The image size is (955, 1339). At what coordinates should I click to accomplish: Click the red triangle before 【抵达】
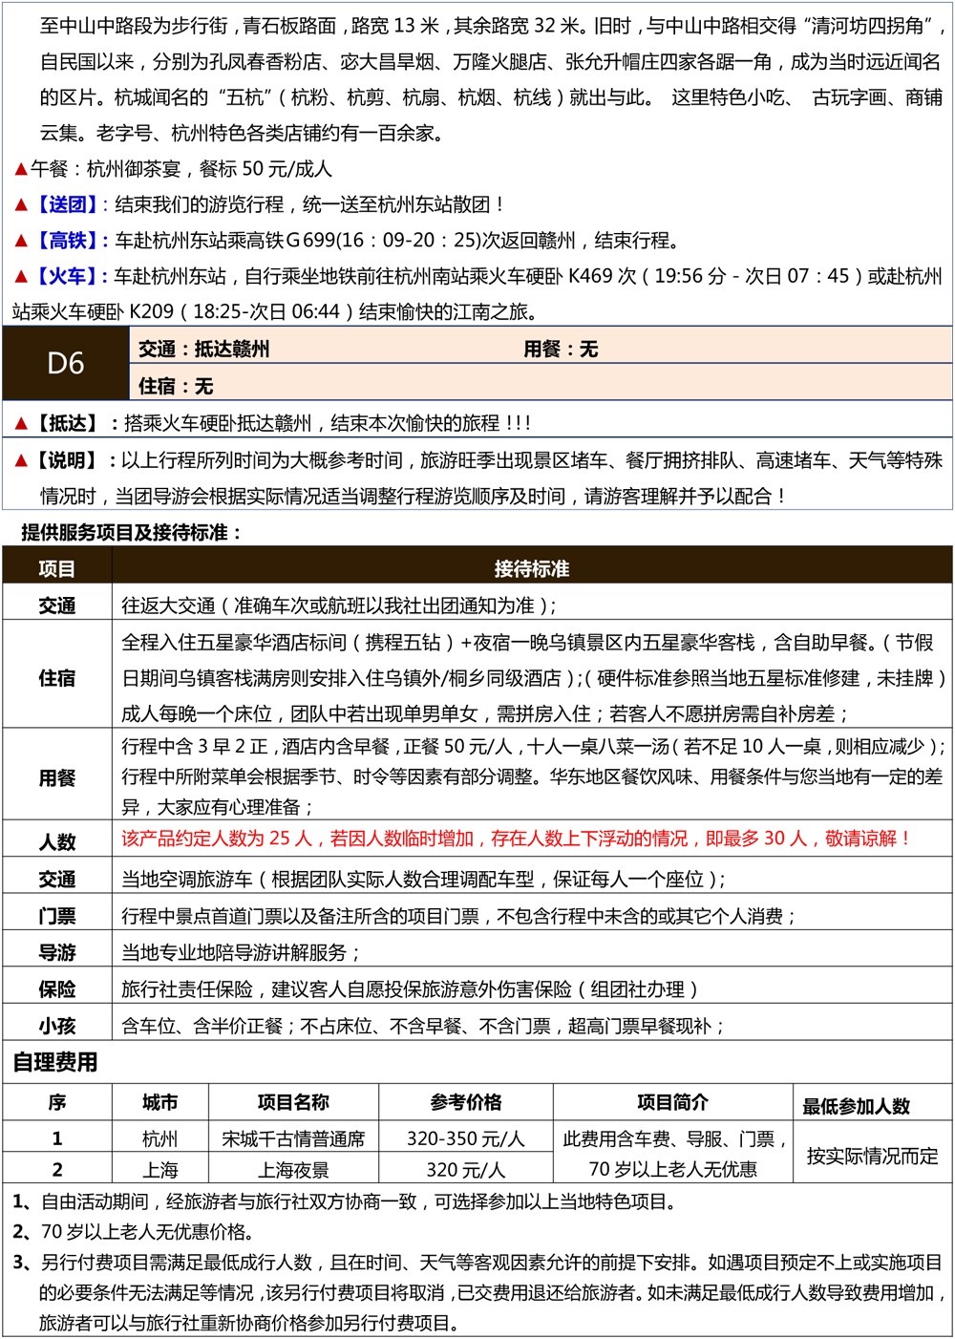click(20, 424)
